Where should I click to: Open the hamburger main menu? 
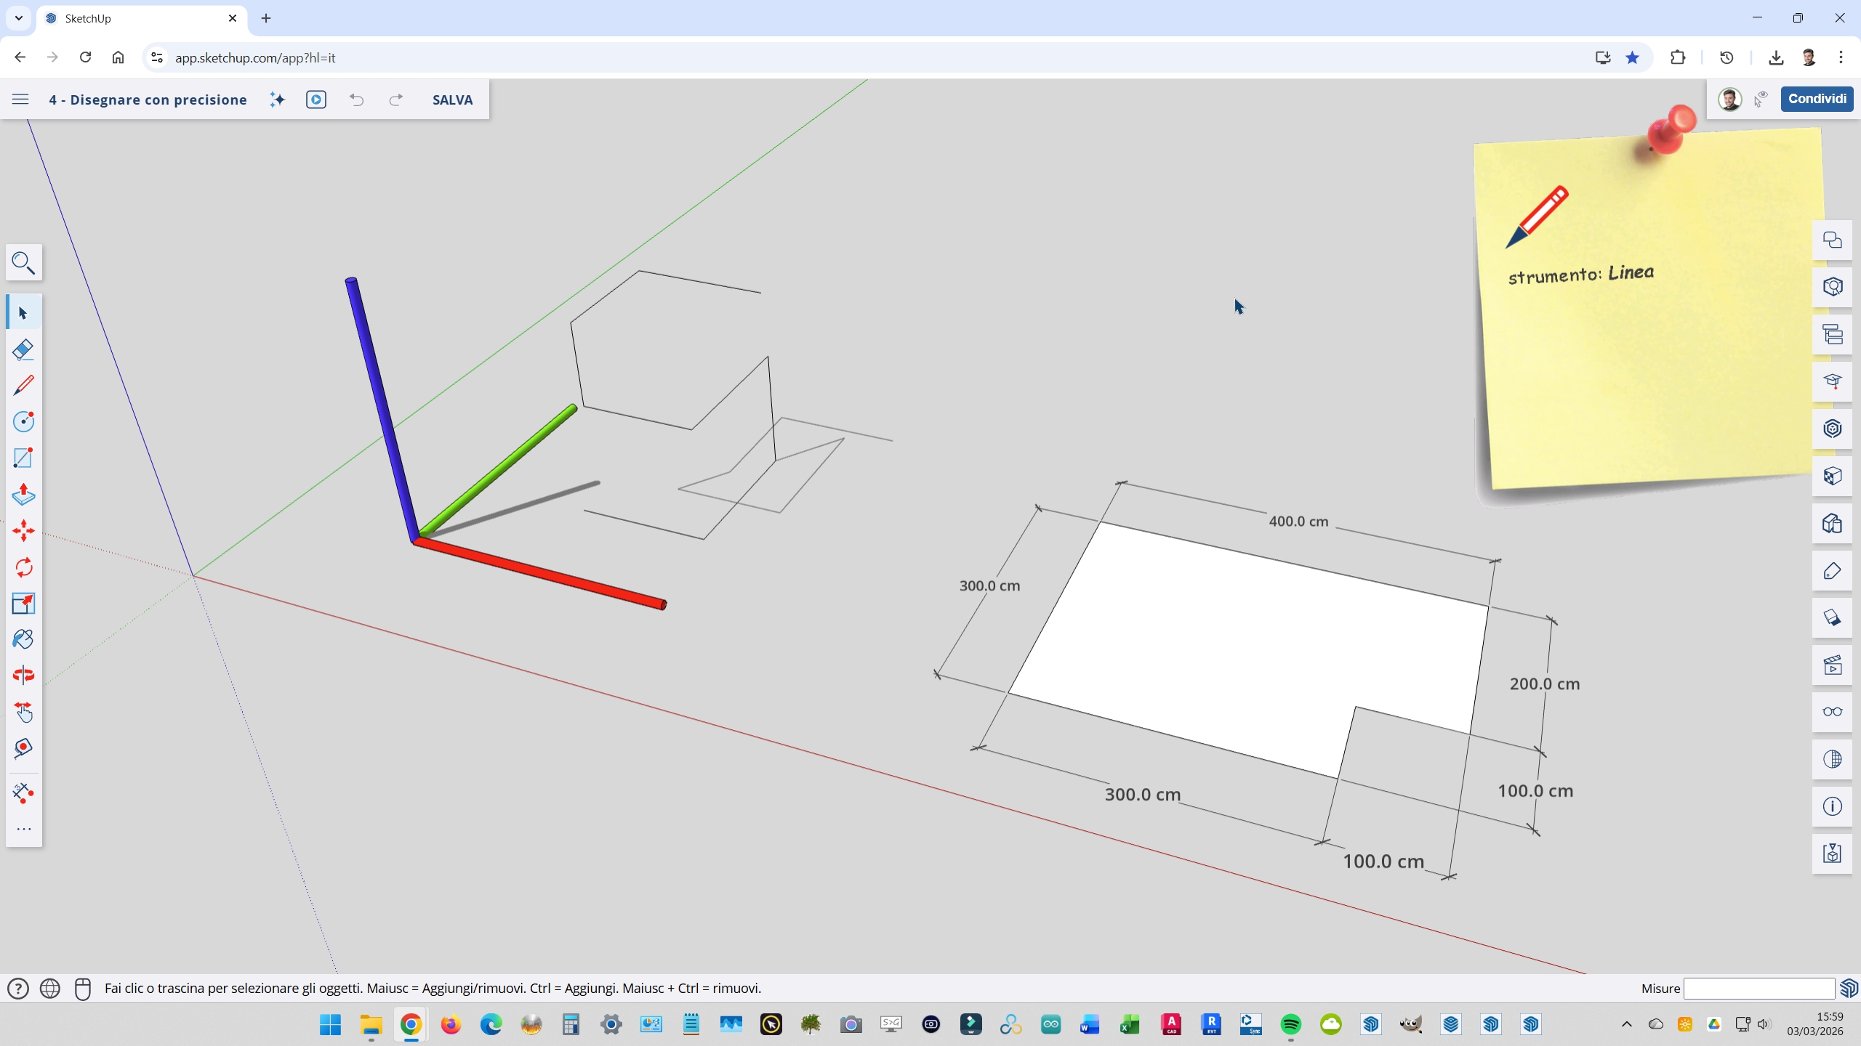tap(20, 100)
